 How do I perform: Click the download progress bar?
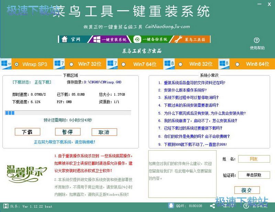[x=67, y=111]
